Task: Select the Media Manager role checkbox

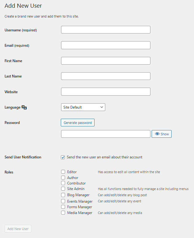Action: coord(63,213)
